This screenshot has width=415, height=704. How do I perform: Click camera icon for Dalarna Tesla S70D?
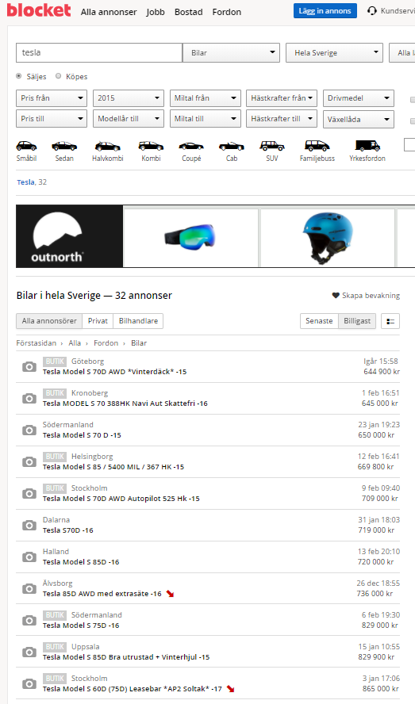29,525
